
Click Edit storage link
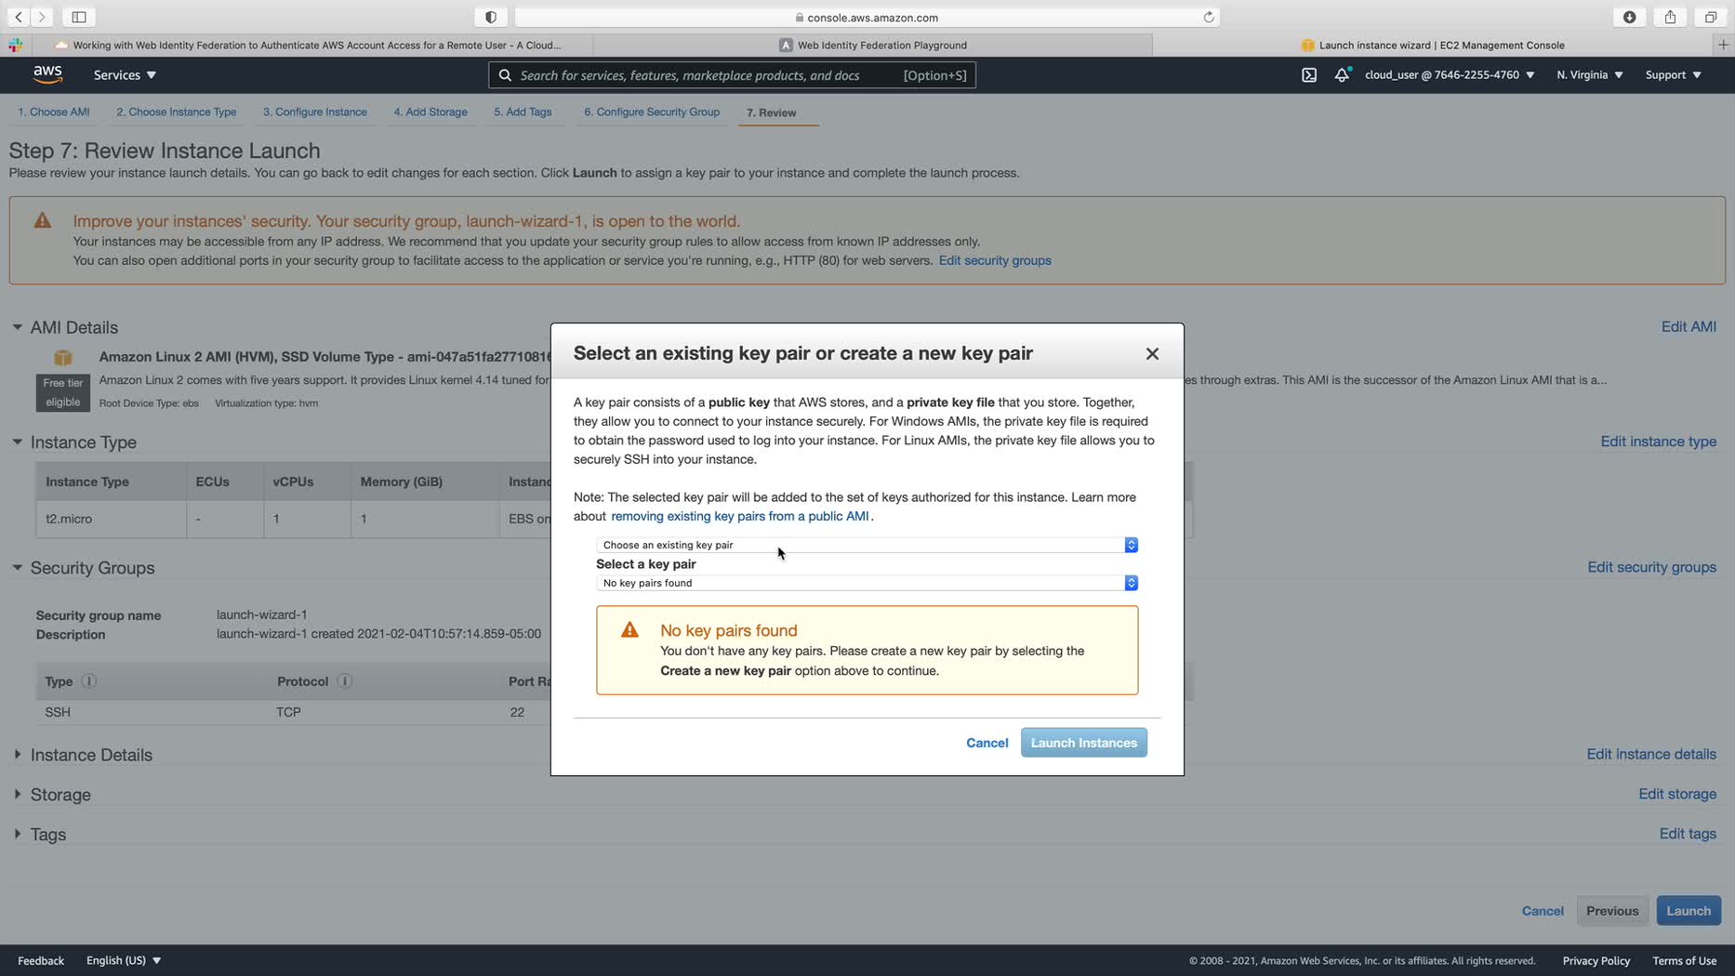point(1677,794)
